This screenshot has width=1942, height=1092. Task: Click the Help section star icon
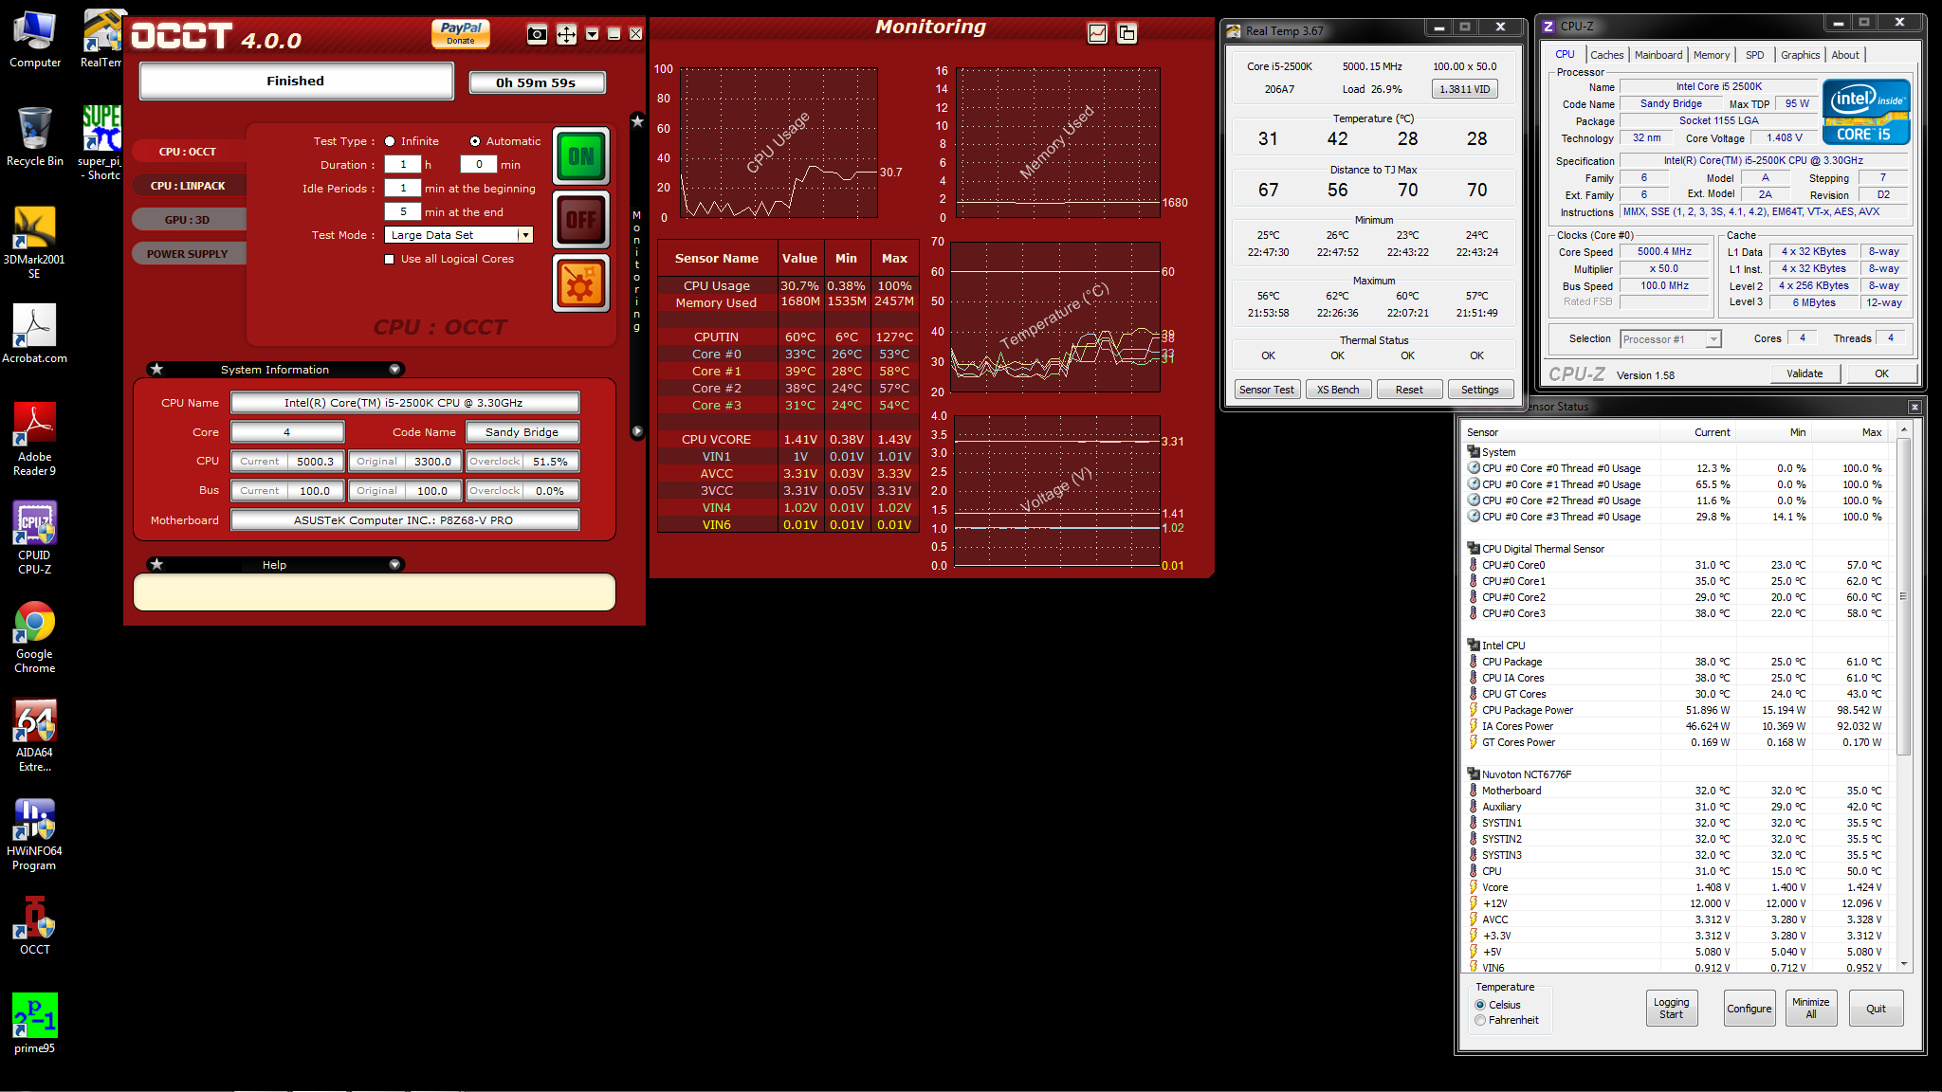coord(157,564)
